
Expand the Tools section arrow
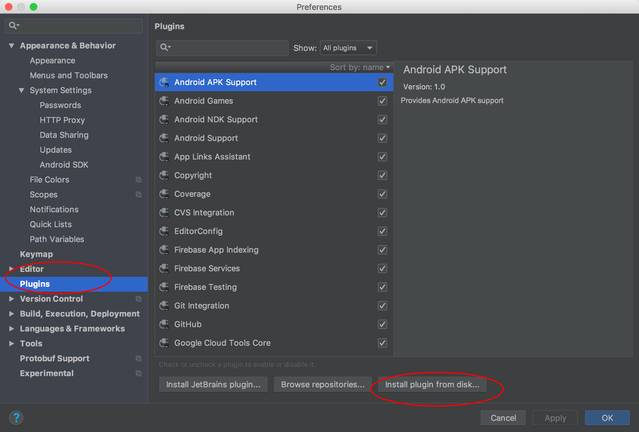(11, 344)
